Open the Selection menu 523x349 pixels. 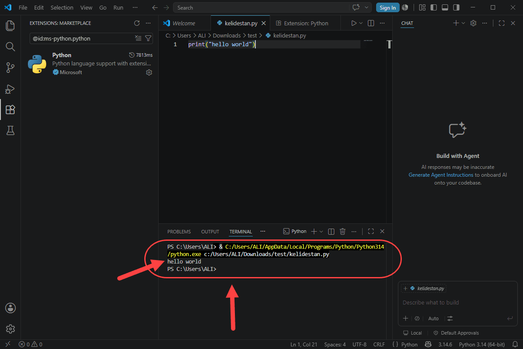[62, 7]
